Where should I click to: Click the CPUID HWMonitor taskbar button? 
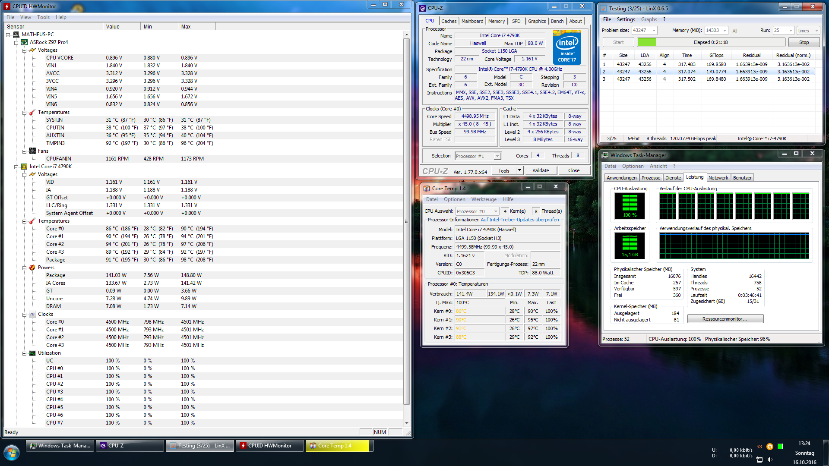(x=269, y=446)
